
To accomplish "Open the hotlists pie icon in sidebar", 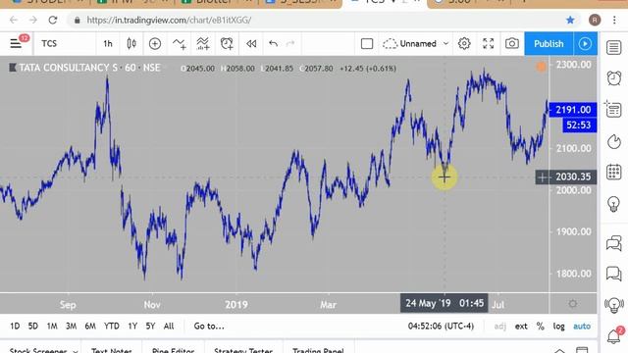I will [614, 141].
